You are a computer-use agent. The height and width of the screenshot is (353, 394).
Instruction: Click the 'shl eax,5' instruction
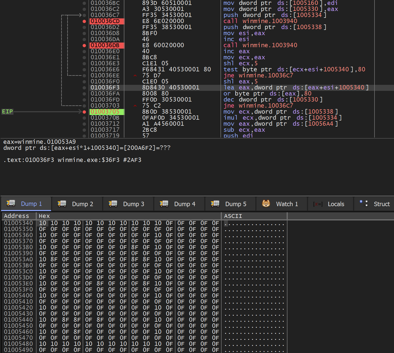click(x=241, y=82)
